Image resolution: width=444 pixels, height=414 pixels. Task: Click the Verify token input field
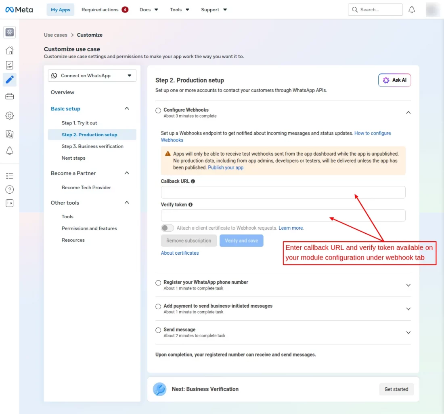point(283,215)
